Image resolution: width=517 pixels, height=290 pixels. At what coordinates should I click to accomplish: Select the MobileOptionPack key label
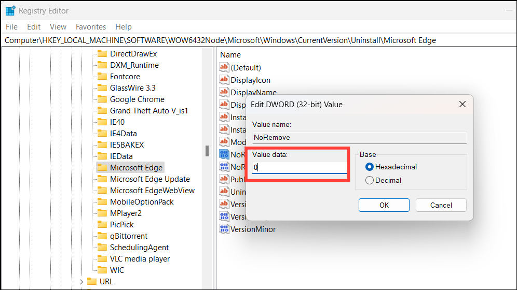point(142,202)
